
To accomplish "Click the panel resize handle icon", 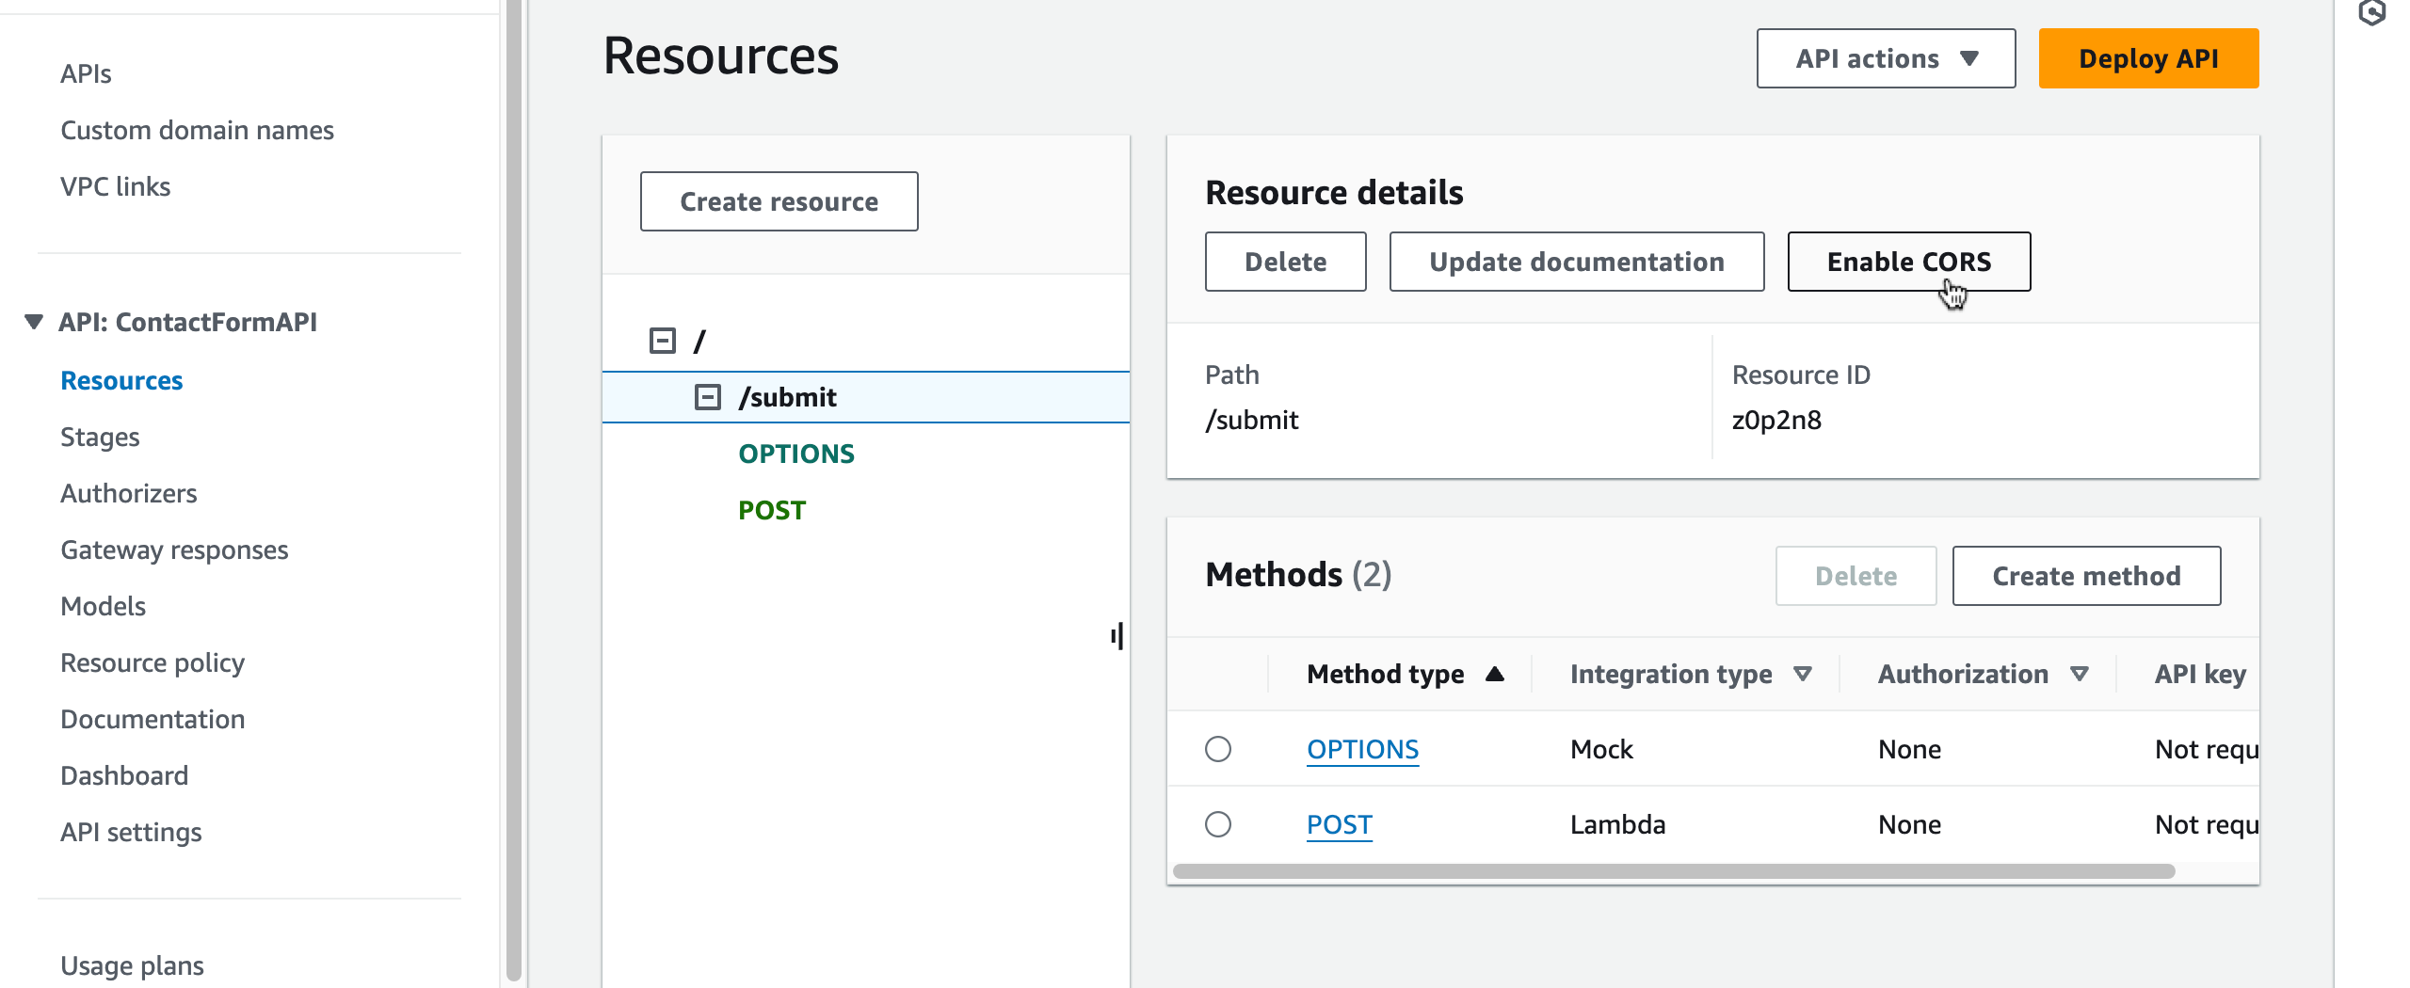I will click(x=1117, y=636).
